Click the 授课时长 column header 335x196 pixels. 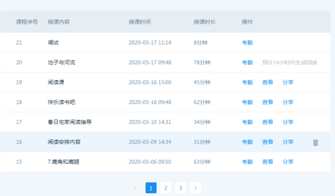(204, 22)
